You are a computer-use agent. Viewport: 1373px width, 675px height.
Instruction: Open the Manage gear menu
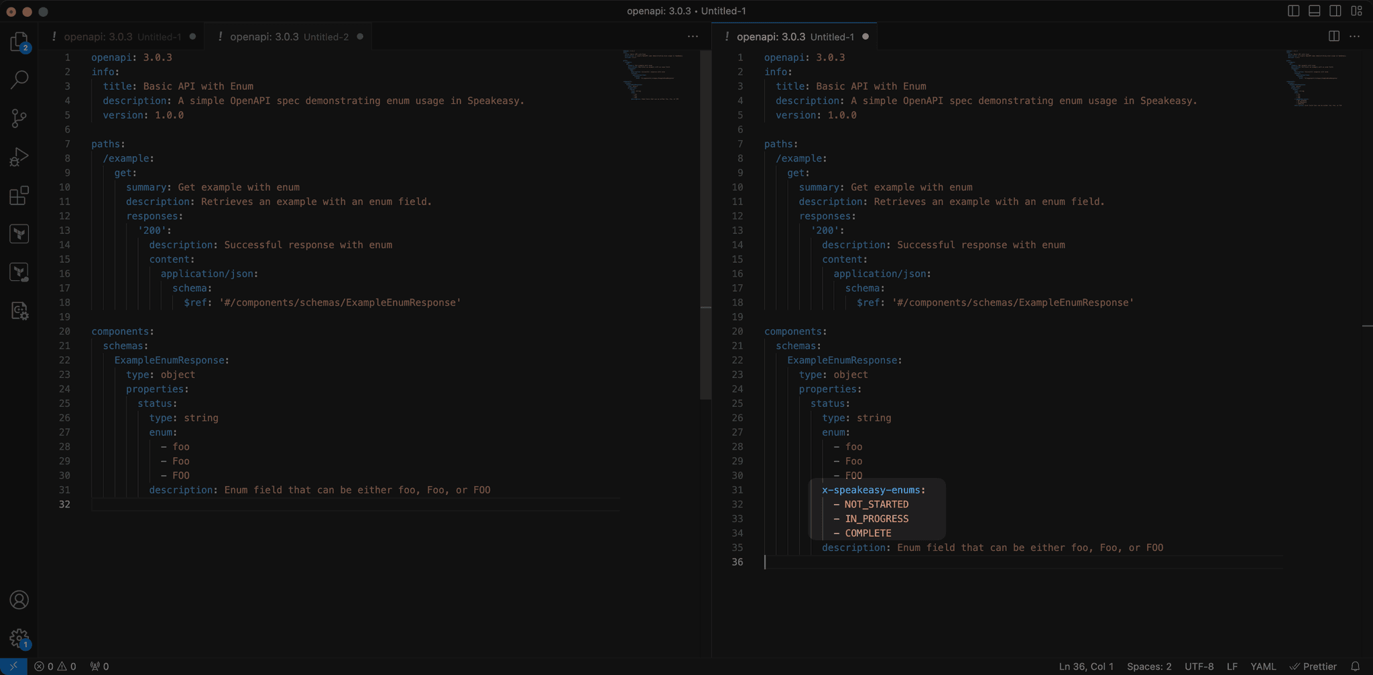(19, 638)
